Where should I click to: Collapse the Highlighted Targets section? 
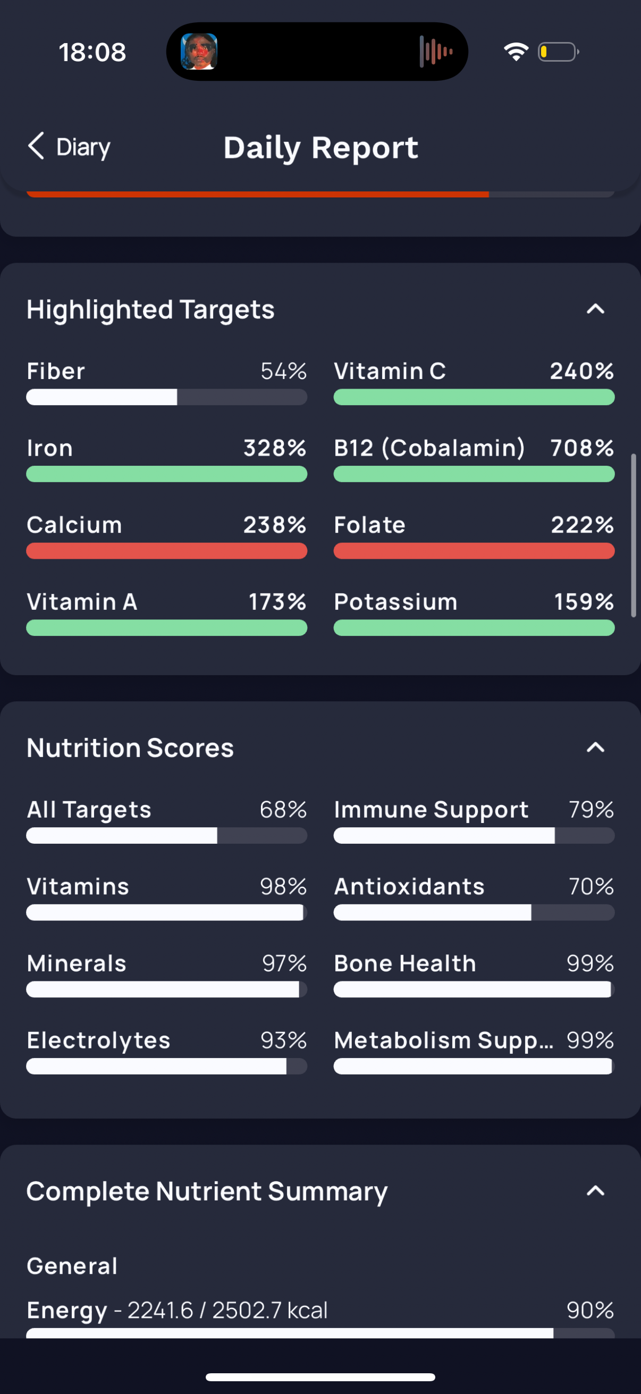596,309
